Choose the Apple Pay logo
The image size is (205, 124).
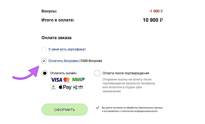pos(65,87)
